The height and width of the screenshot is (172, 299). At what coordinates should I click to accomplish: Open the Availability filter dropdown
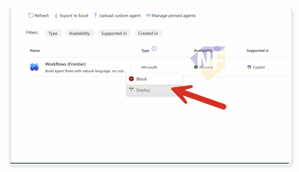pyautogui.click(x=79, y=33)
